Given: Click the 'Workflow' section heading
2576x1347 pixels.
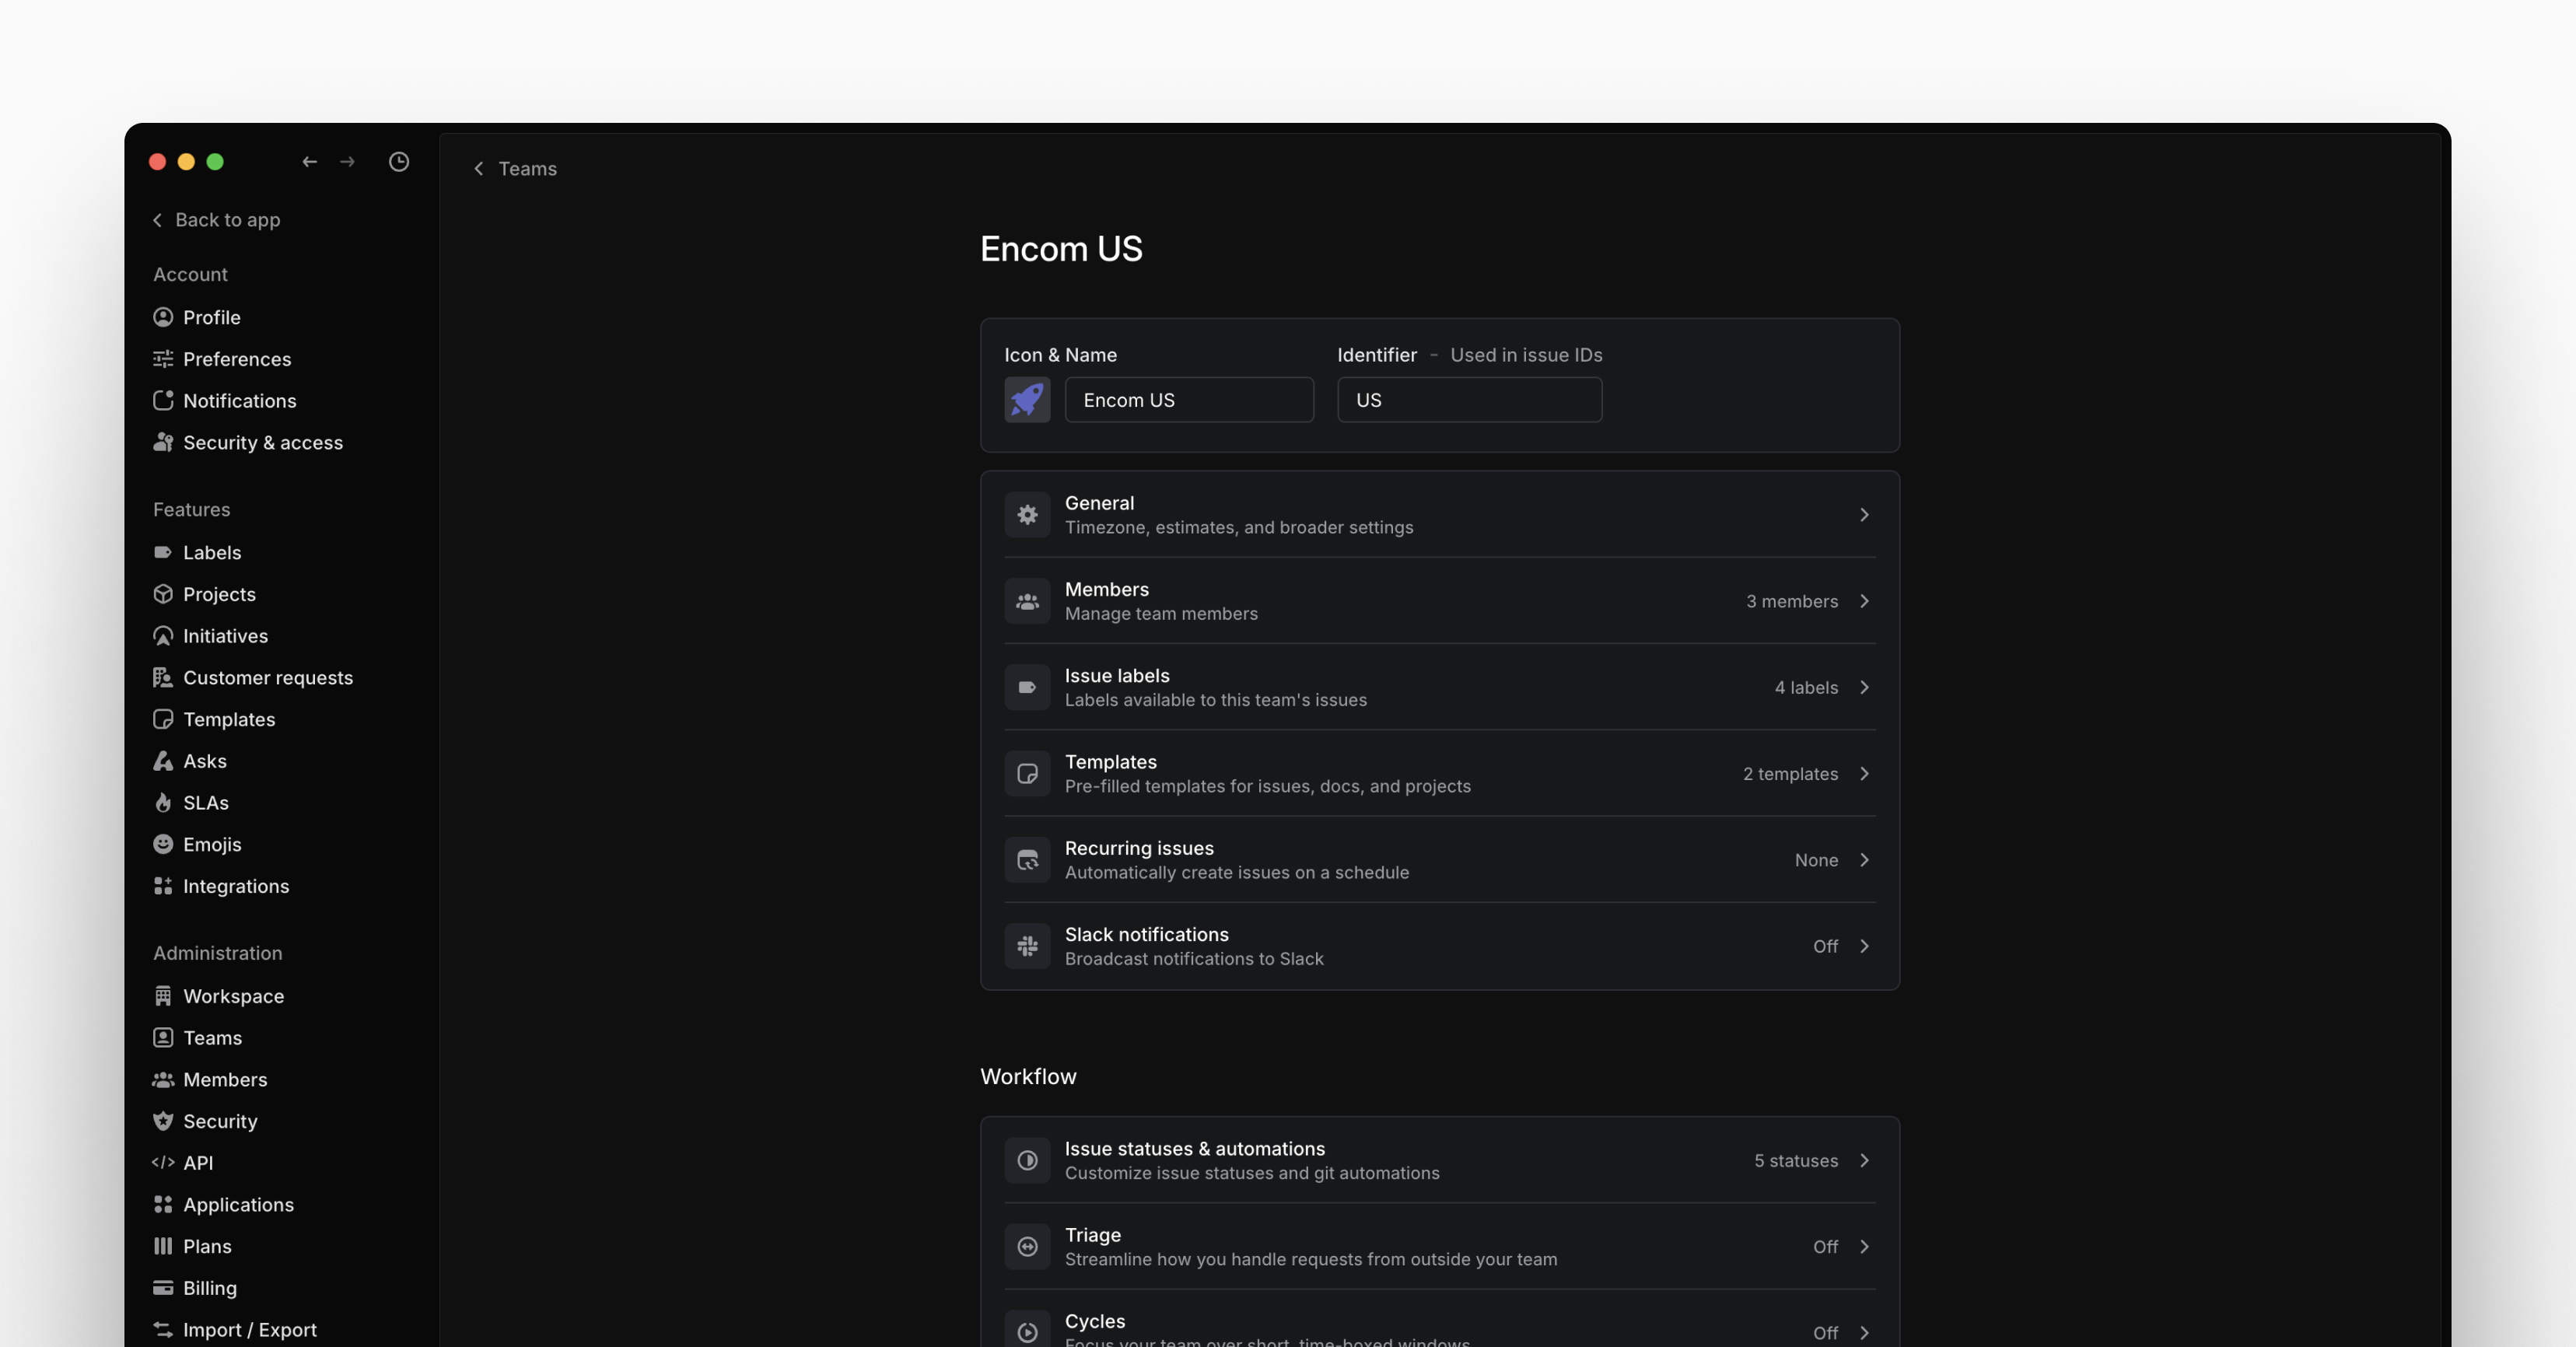Looking at the screenshot, I should click(x=1028, y=1077).
